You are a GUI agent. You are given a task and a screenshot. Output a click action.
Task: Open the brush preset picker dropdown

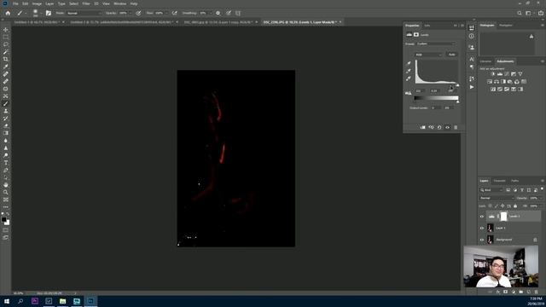pyautogui.click(x=41, y=13)
